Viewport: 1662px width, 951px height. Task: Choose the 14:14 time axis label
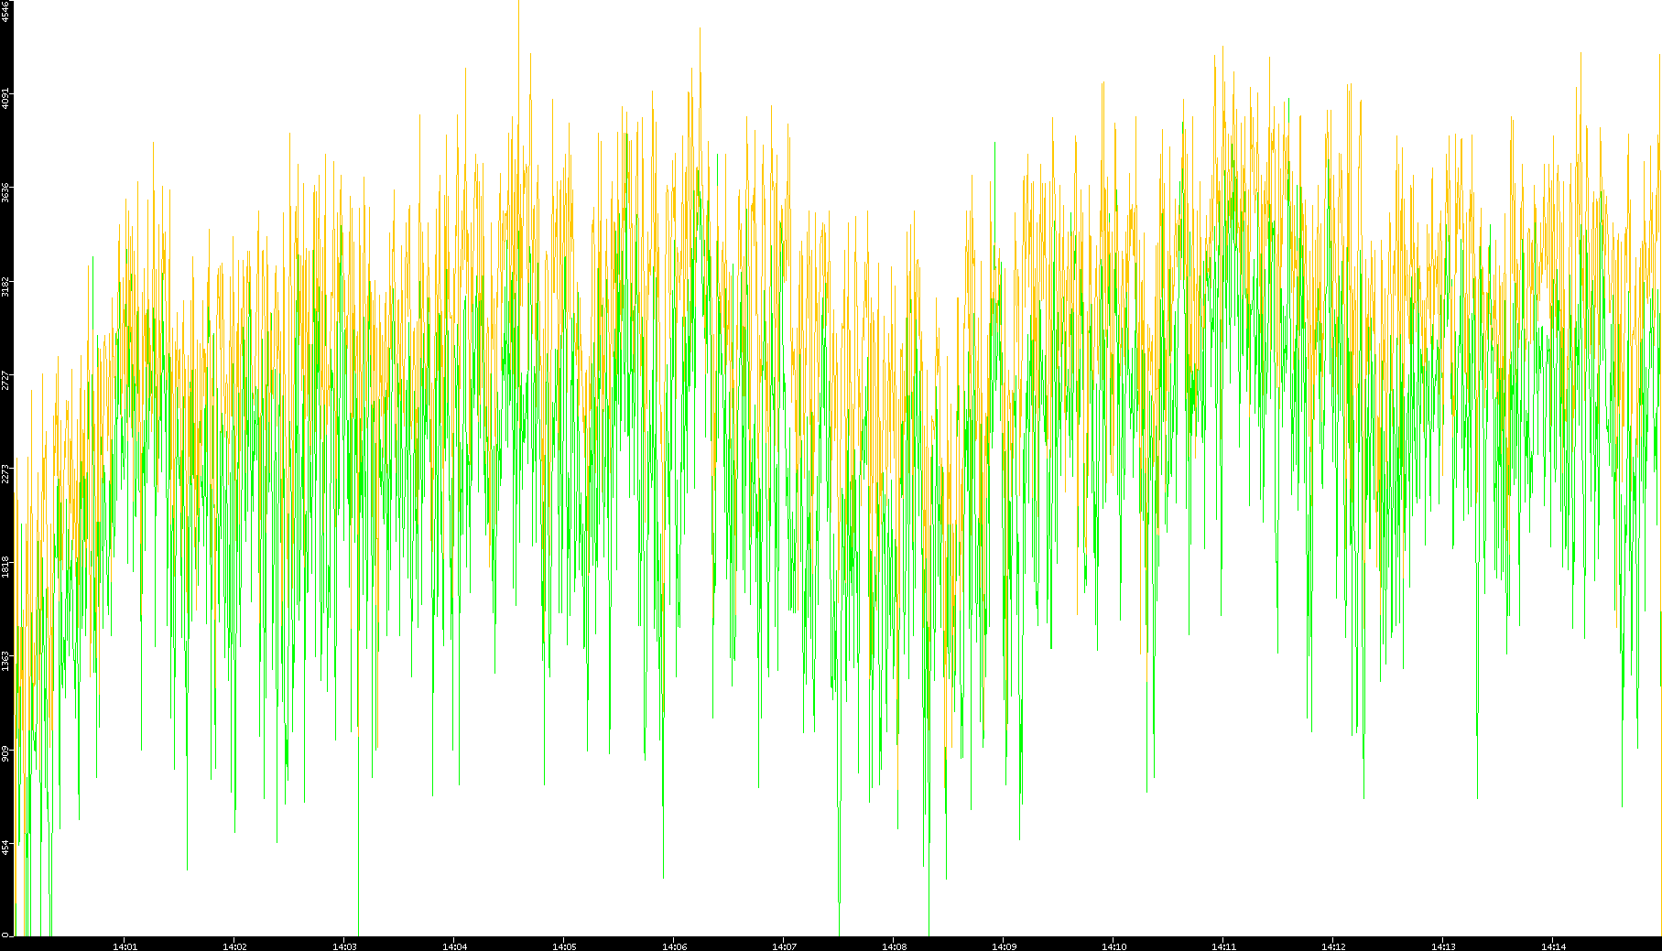pos(1553,946)
